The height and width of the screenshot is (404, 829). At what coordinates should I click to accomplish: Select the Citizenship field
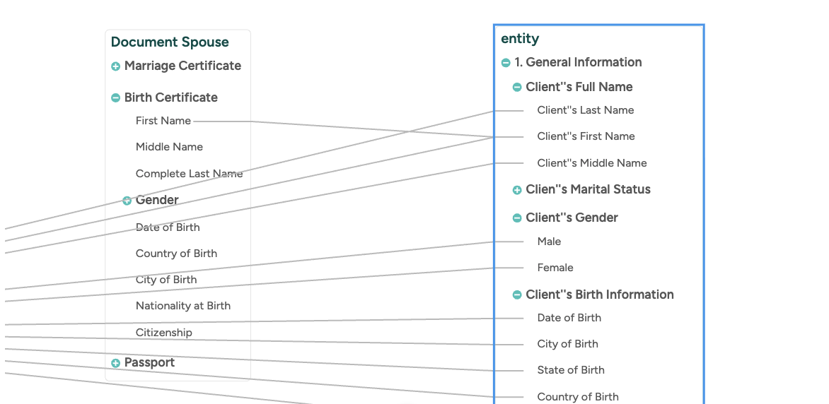164,333
